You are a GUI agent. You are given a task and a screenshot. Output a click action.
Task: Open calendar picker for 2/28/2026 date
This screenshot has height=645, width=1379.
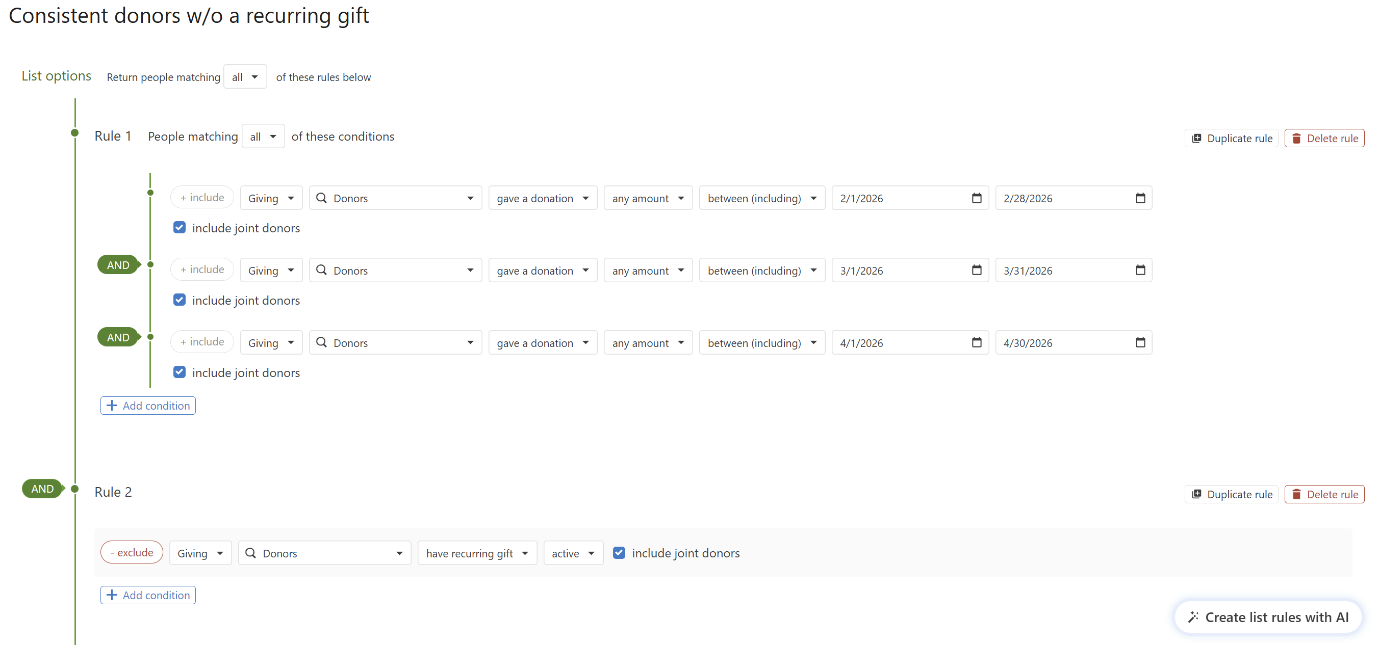(x=1140, y=198)
